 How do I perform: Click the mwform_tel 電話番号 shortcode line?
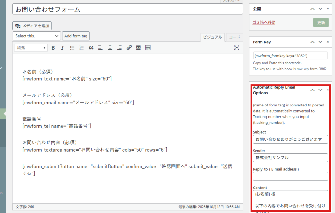(x=57, y=126)
